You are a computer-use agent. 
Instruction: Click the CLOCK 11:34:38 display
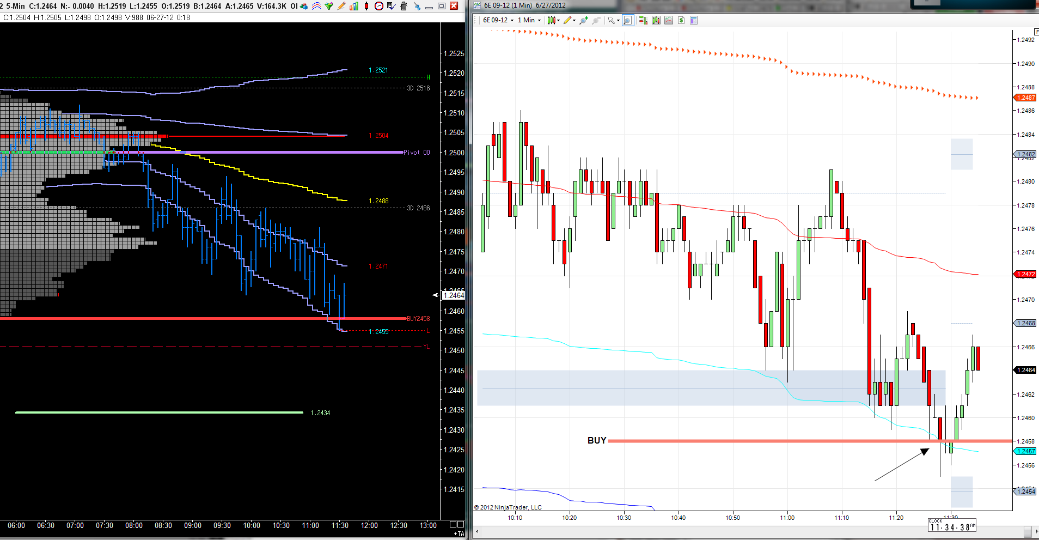point(952,525)
